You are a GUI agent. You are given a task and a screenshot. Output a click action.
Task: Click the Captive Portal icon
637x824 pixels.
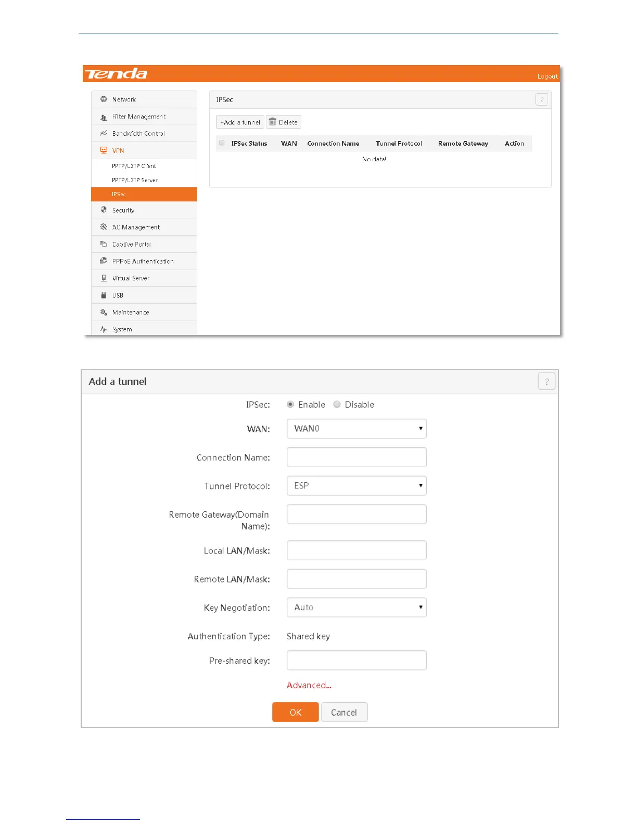pos(104,244)
